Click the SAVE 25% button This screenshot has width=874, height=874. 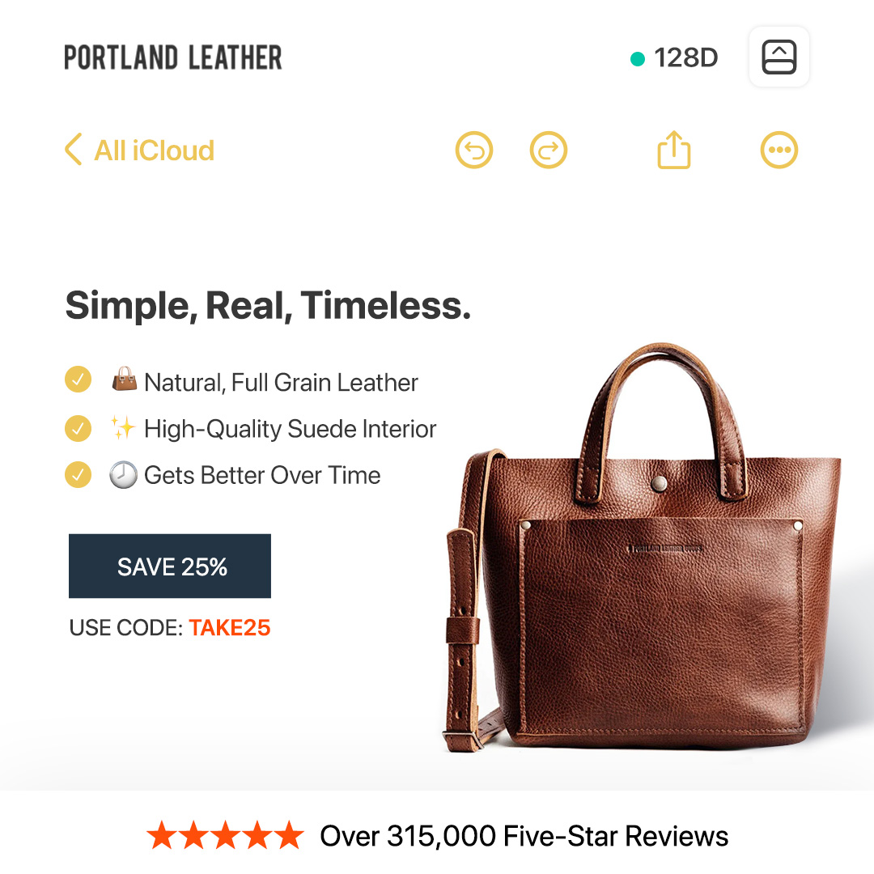tap(170, 566)
